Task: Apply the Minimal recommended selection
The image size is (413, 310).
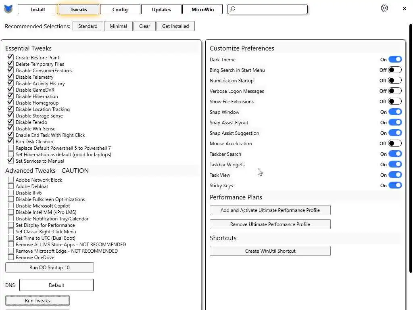Action: [118, 26]
